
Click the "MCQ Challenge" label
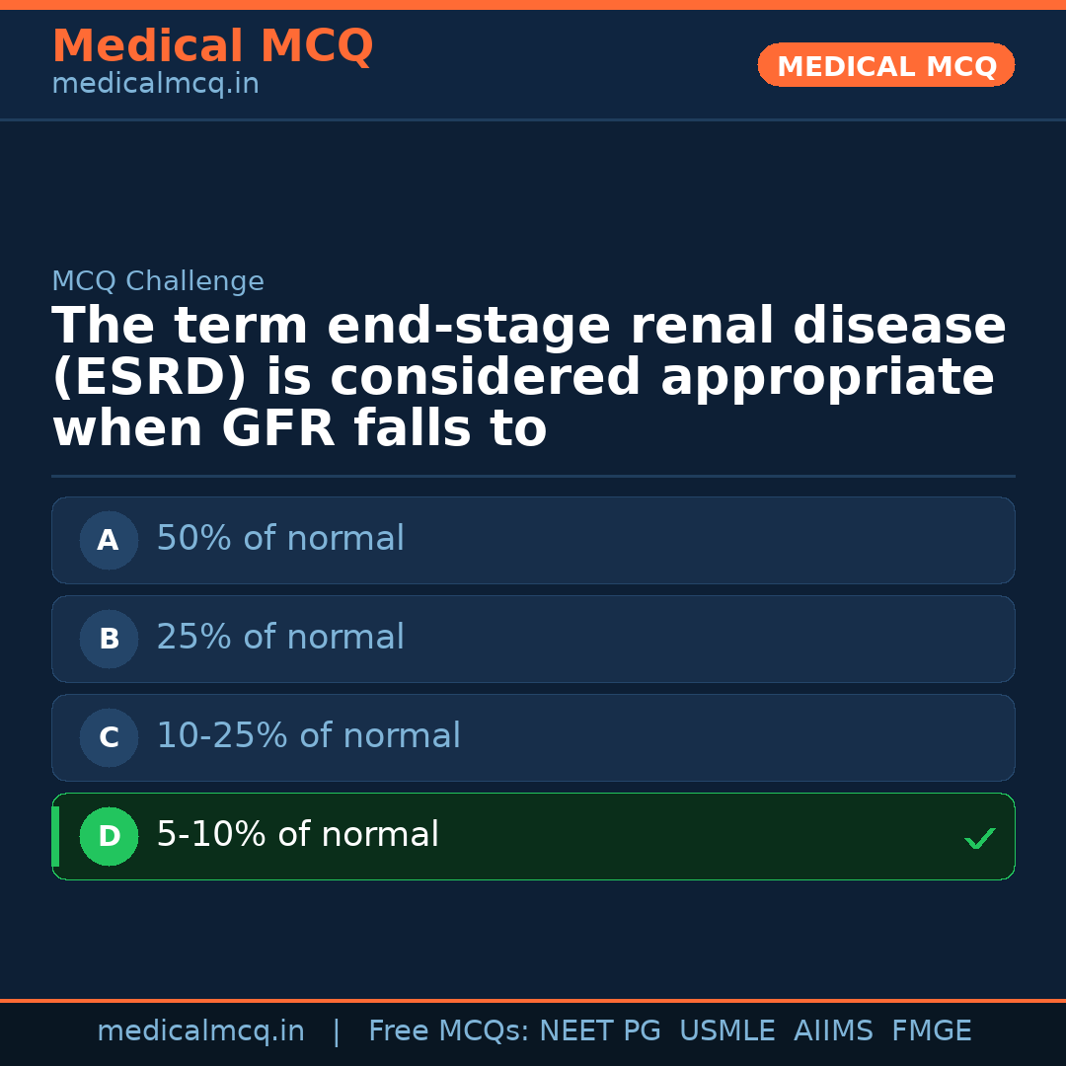click(x=158, y=282)
